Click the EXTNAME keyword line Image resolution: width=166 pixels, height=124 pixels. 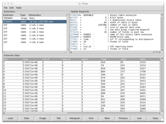[111, 34]
